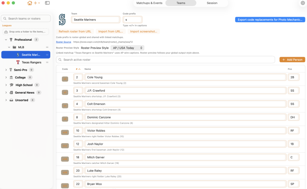Open the orange plus add menu
Screen dimensions: 307x189
tap(37, 3)
